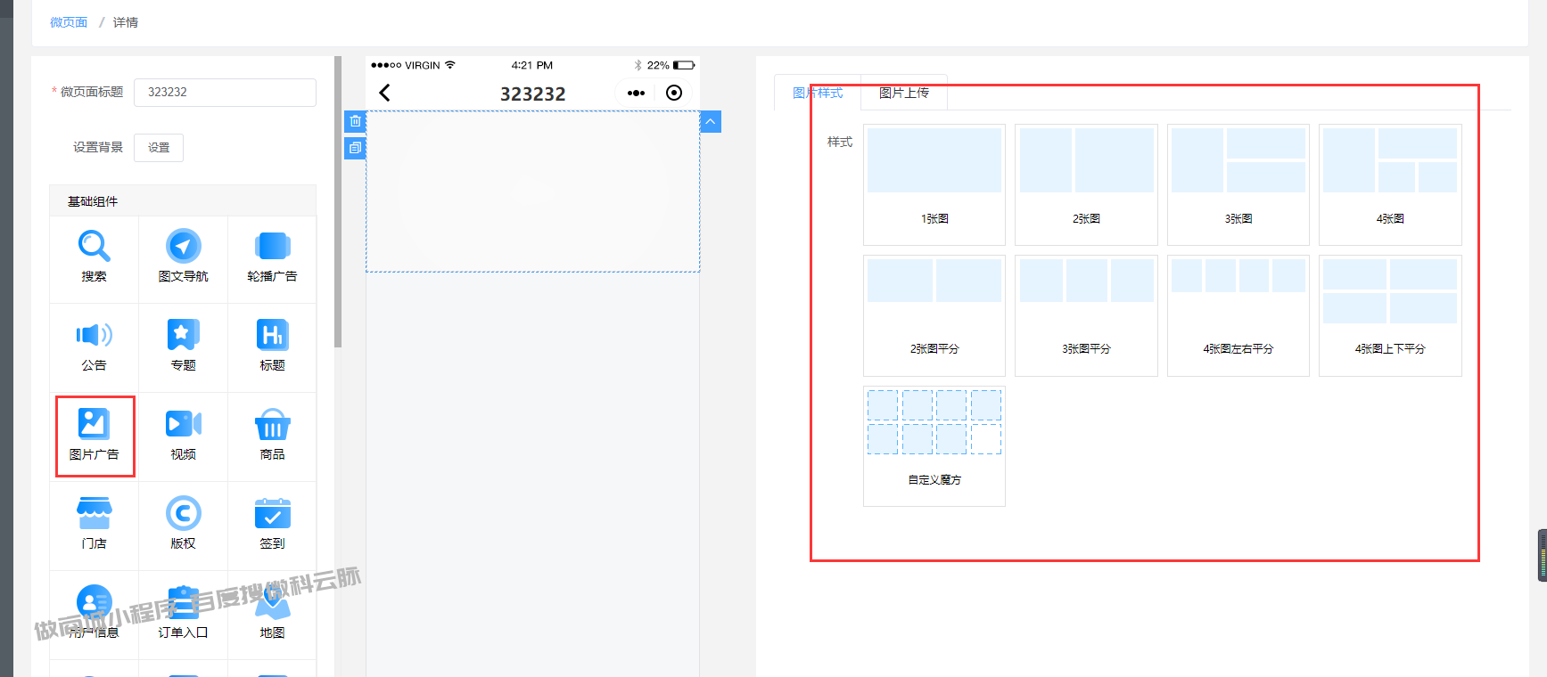Add the 图文导航 navigation component
1547x677 pixels.
coord(183,259)
